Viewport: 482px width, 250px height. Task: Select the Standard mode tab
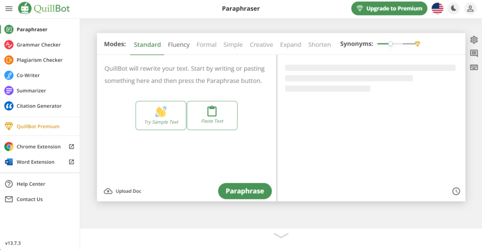[x=147, y=45]
